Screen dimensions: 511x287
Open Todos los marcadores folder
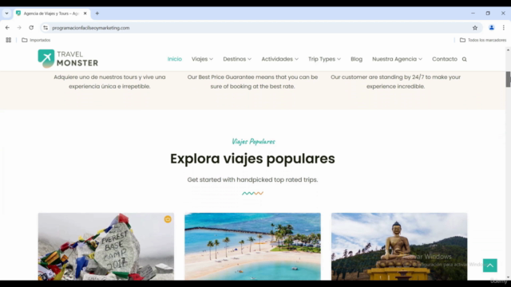(x=483, y=40)
